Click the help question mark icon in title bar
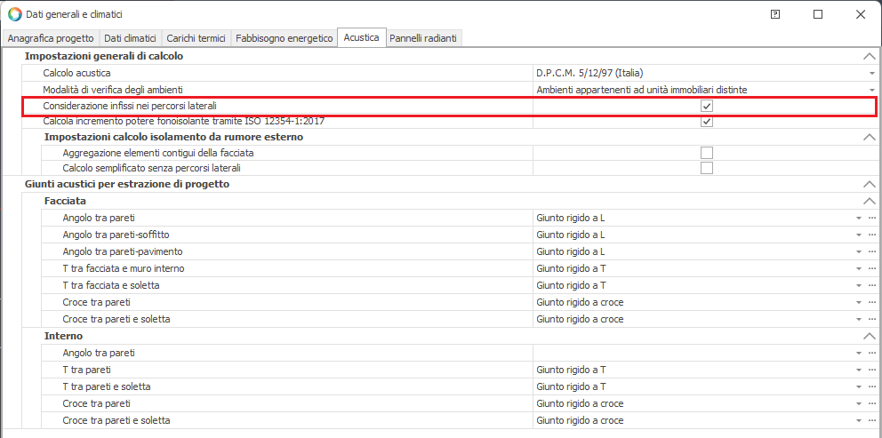The width and height of the screenshot is (882, 438). coord(775,14)
